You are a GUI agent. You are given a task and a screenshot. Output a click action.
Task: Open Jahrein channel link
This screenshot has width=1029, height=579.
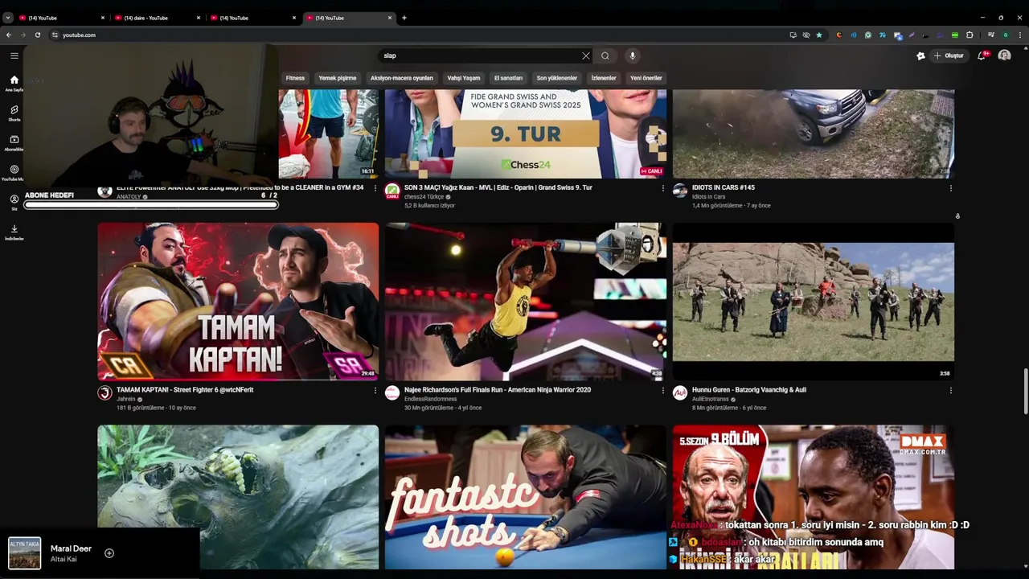point(126,399)
